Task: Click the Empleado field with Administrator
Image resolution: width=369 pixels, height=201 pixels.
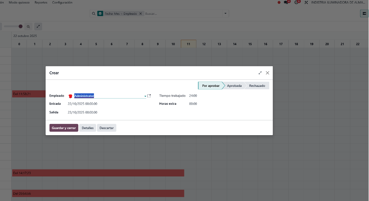Action: 110,96
